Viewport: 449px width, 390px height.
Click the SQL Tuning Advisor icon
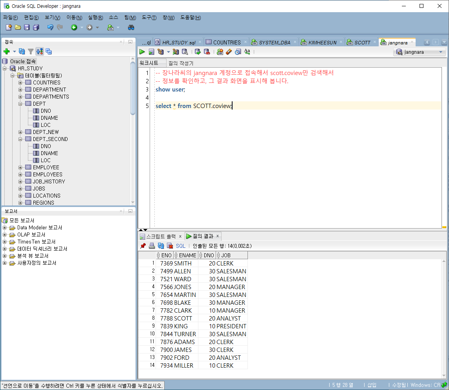pyautogui.click(x=185, y=52)
